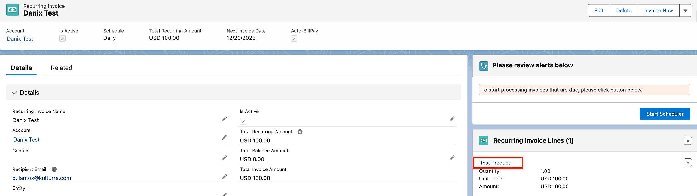
Task: Collapse the Details section chevron
Action: (x=14, y=93)
